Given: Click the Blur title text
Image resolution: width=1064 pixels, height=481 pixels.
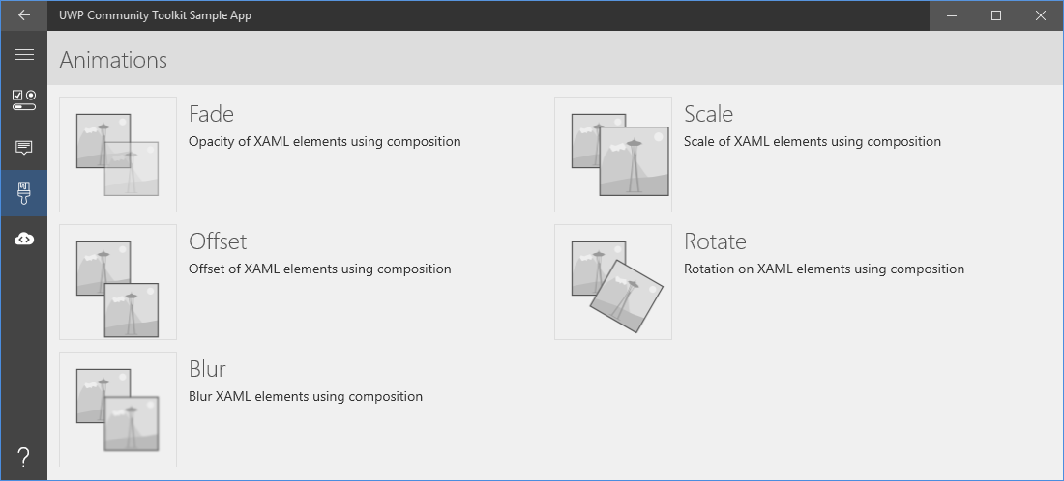Looking at the screenshot, I should pos(207,369).
